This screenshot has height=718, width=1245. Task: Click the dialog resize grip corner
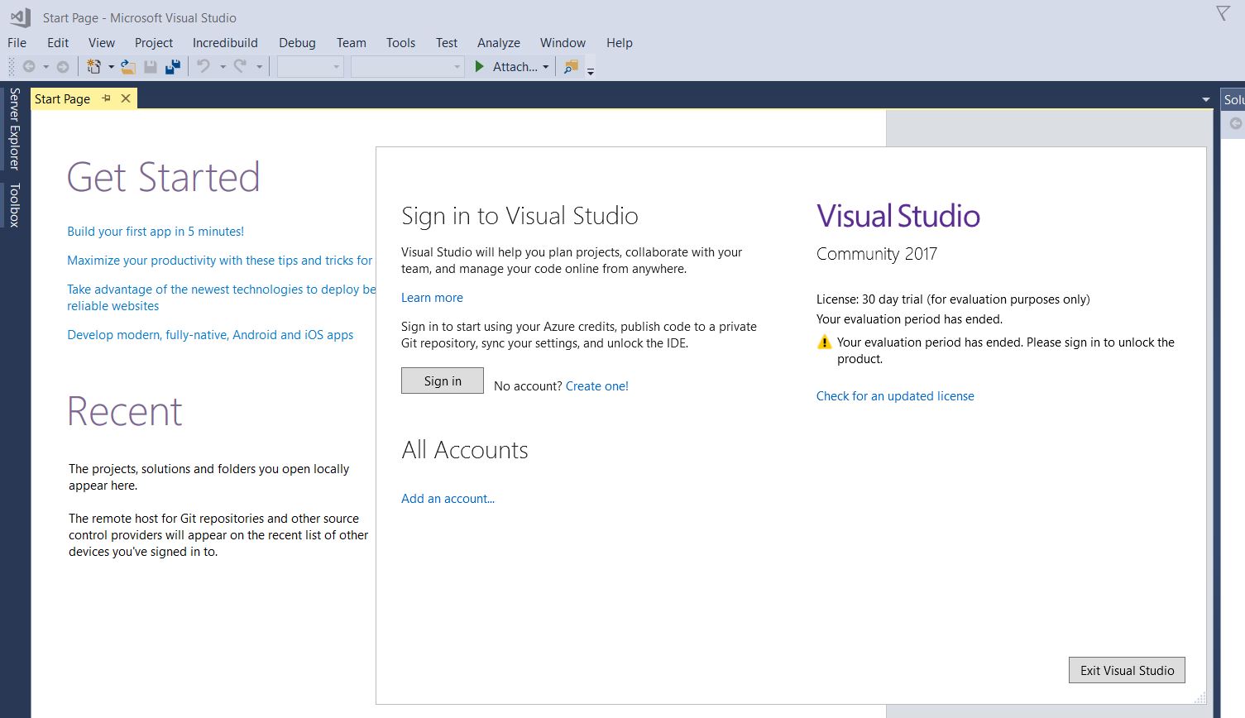tap(1200, 698)
